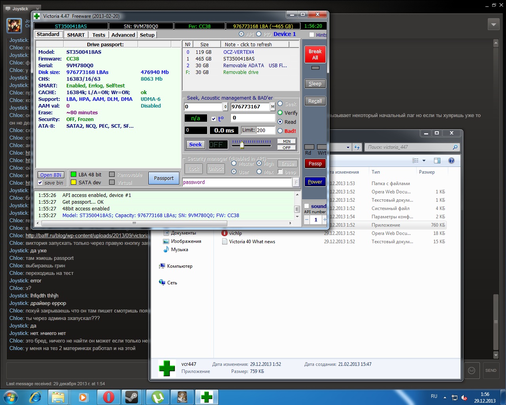Select the Read radio option
Viewport: 506px width, 405px height.
(x=280, y=122)
